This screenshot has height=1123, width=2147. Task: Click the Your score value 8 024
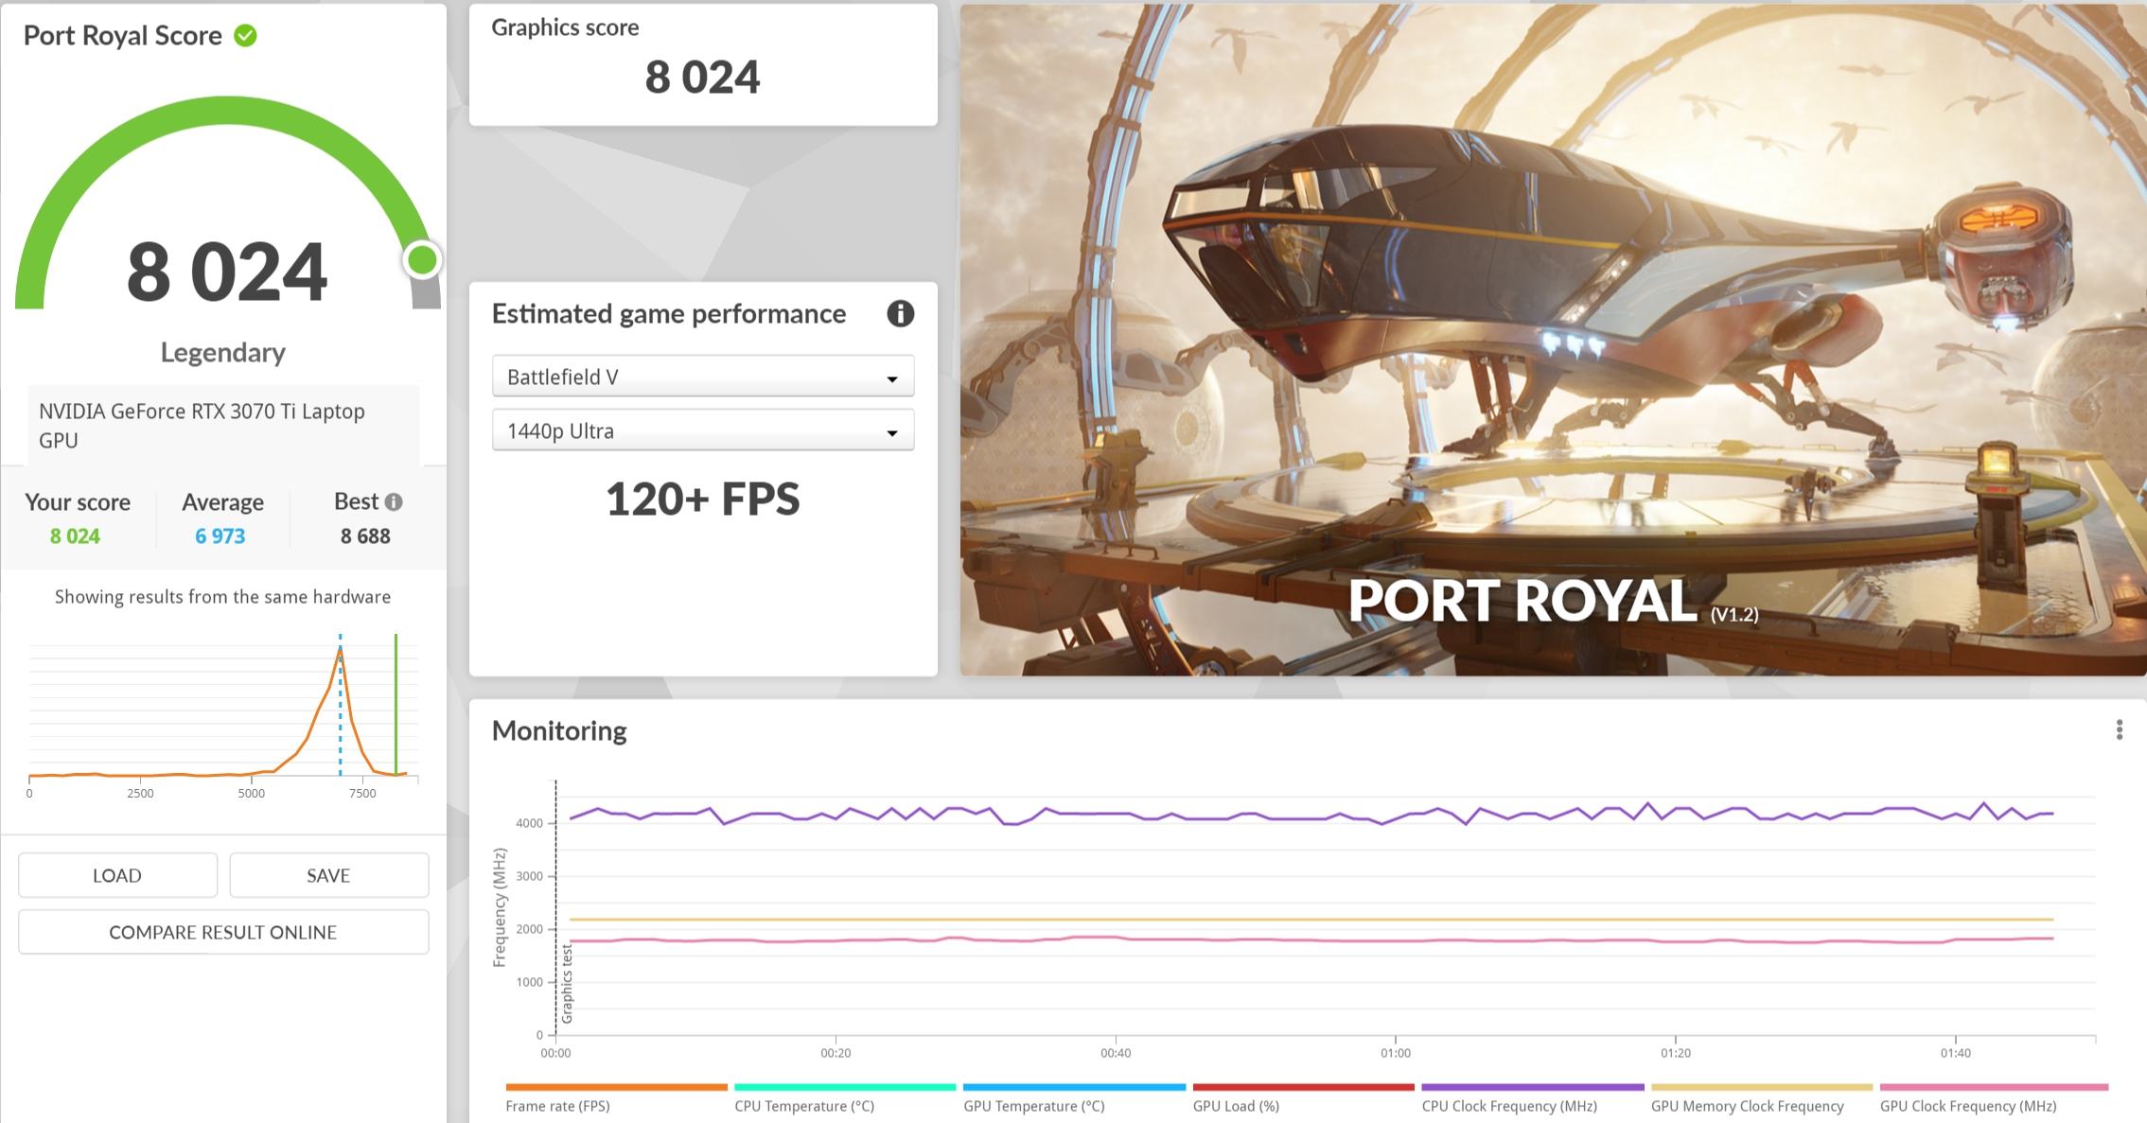75,536
